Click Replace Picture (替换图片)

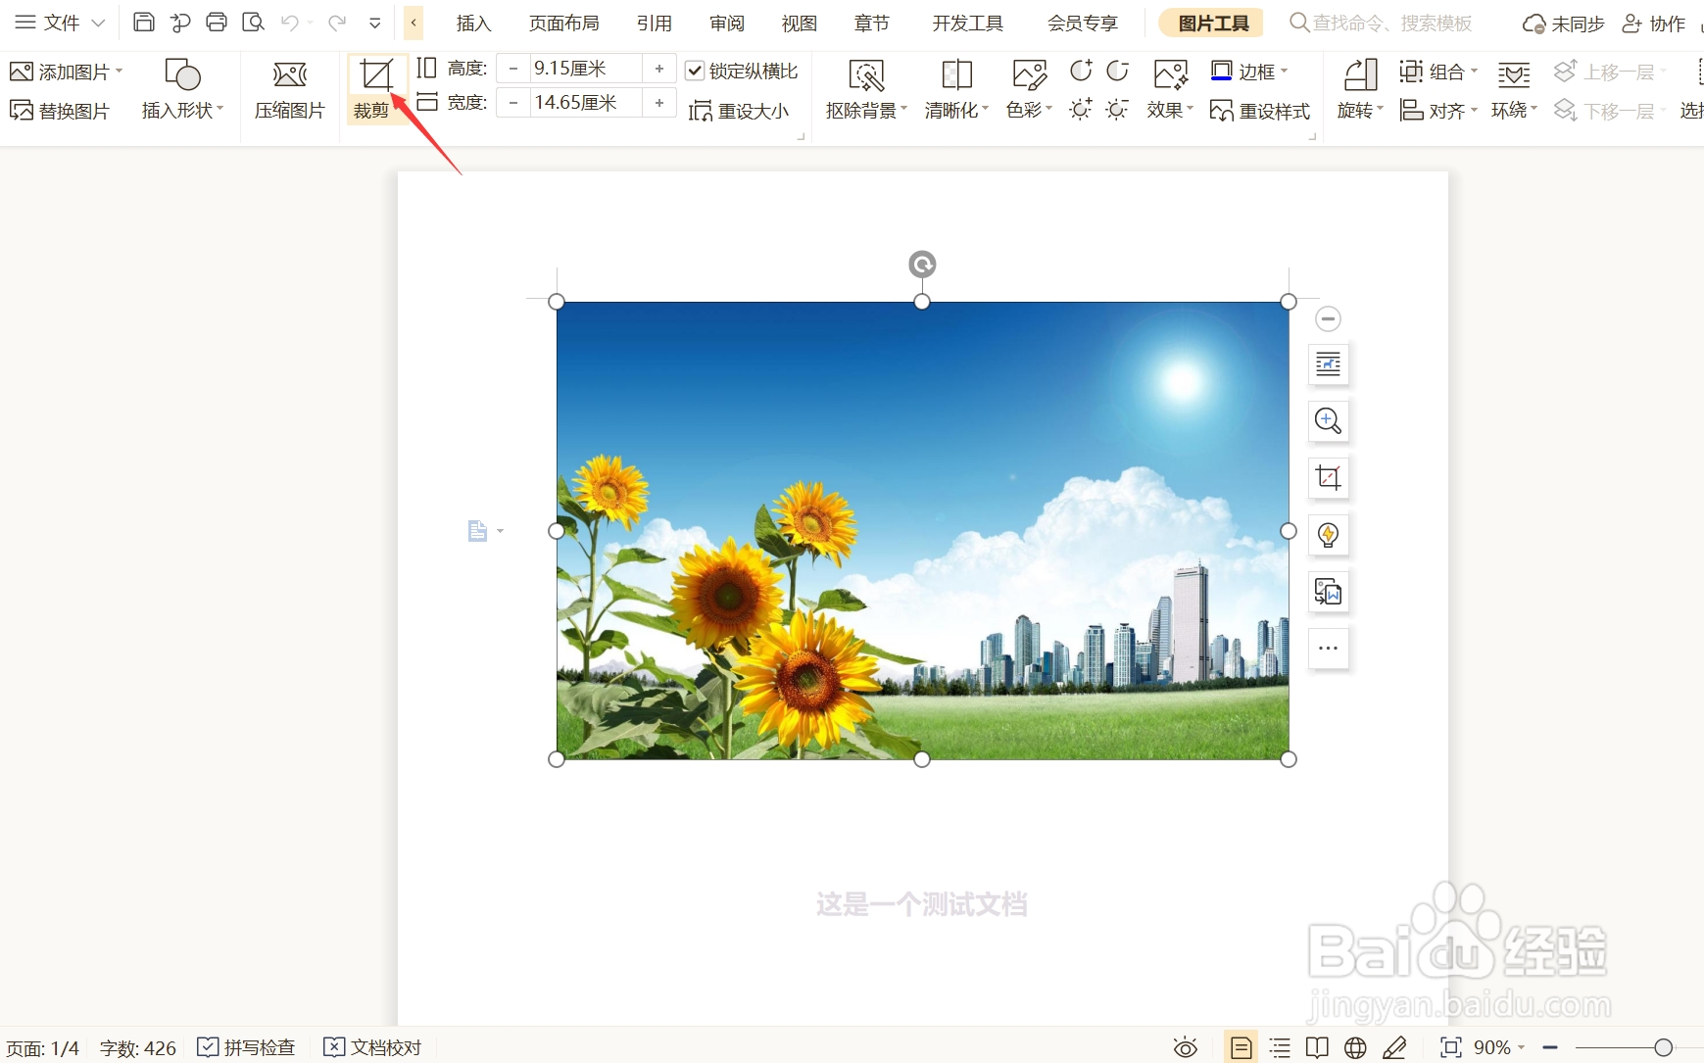[60, 111]
